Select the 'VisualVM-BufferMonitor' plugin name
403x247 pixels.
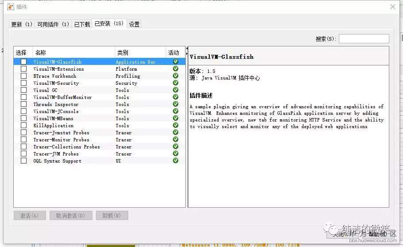[62, 97]
